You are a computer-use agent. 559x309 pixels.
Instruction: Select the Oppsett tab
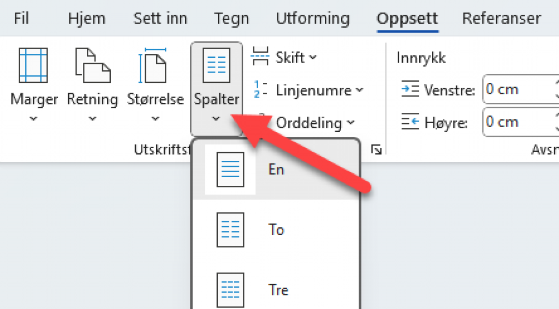pyautogui.click(x=407, y=19)
